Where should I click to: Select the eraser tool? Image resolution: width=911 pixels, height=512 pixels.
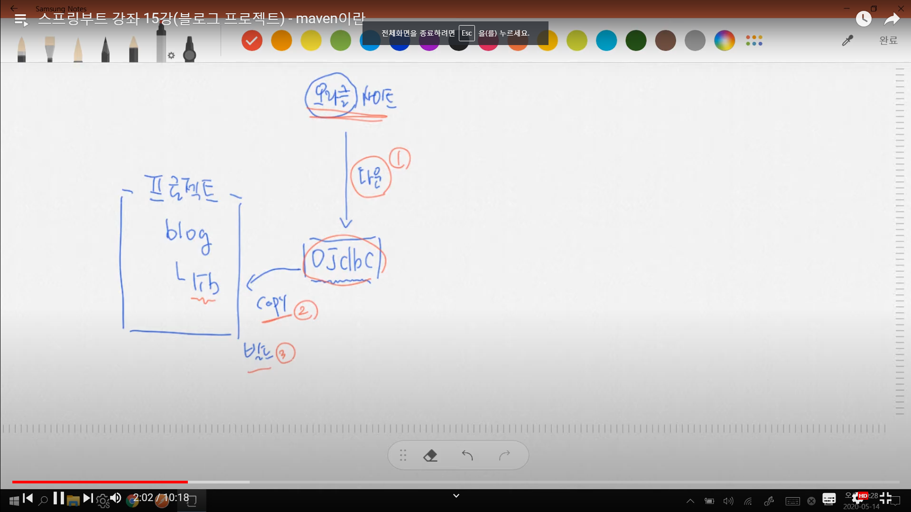point(430,456)
